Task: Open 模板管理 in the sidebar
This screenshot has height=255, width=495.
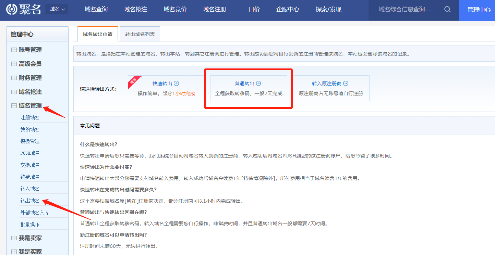Action: (30, 141)
